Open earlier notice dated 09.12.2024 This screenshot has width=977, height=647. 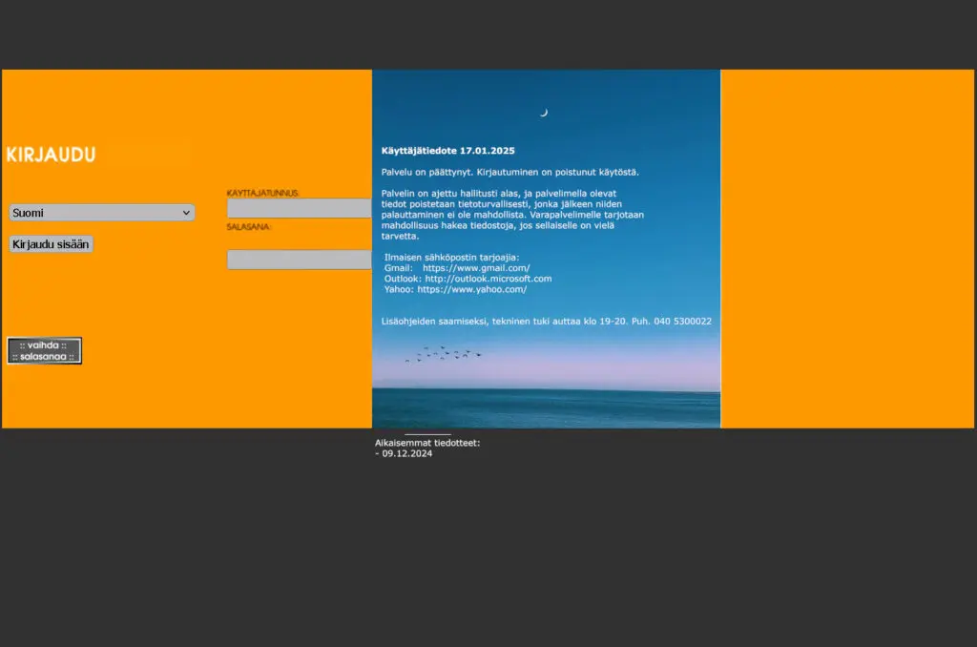407,454
